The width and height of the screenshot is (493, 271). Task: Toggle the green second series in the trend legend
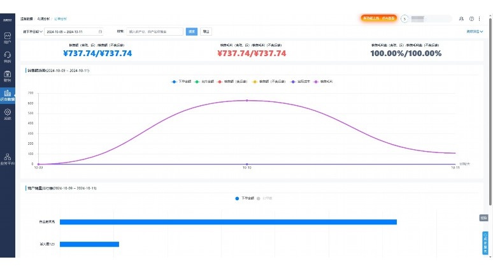(204, 82)
